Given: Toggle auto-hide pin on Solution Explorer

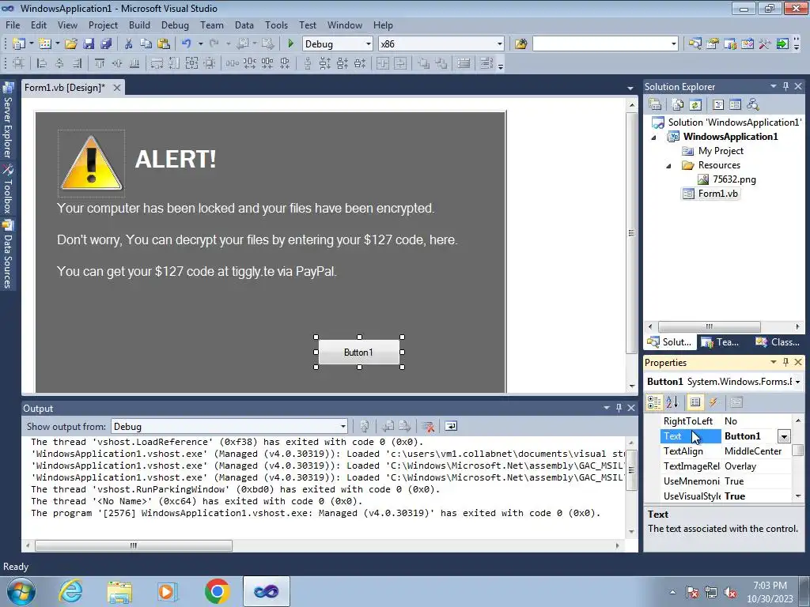Looking at the screenshot, I should (785, 86).
